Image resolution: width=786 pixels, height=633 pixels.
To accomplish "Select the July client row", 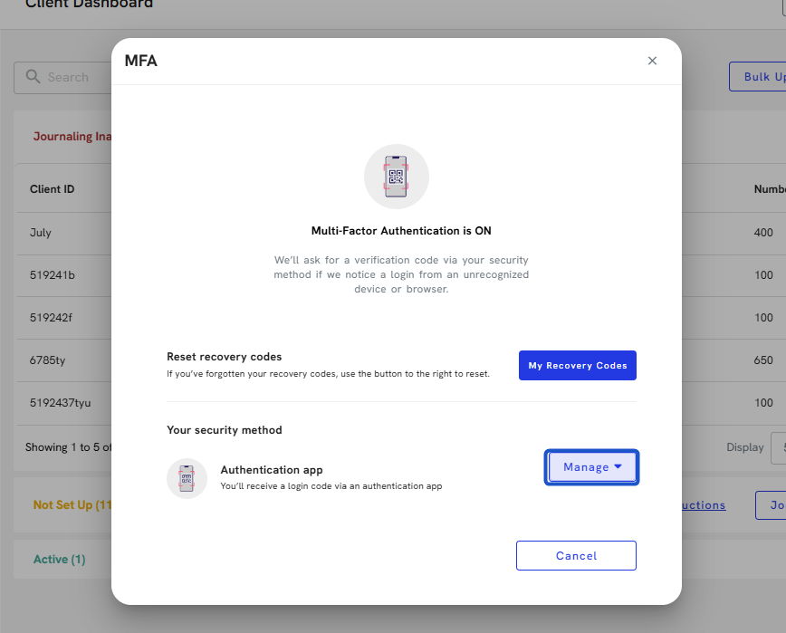I will coord(41,233).
